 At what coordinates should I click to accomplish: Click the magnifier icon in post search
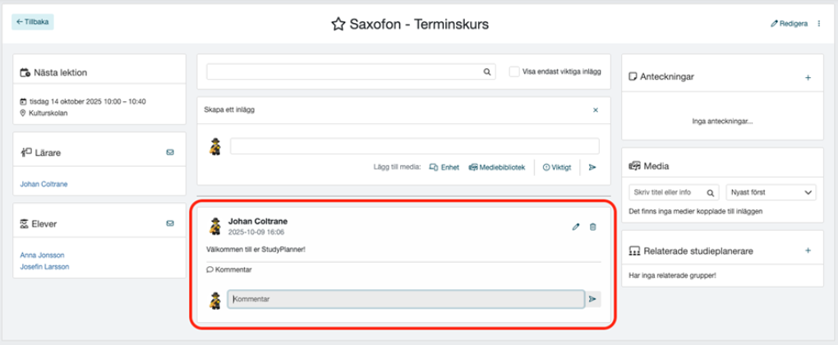(487, 71)
